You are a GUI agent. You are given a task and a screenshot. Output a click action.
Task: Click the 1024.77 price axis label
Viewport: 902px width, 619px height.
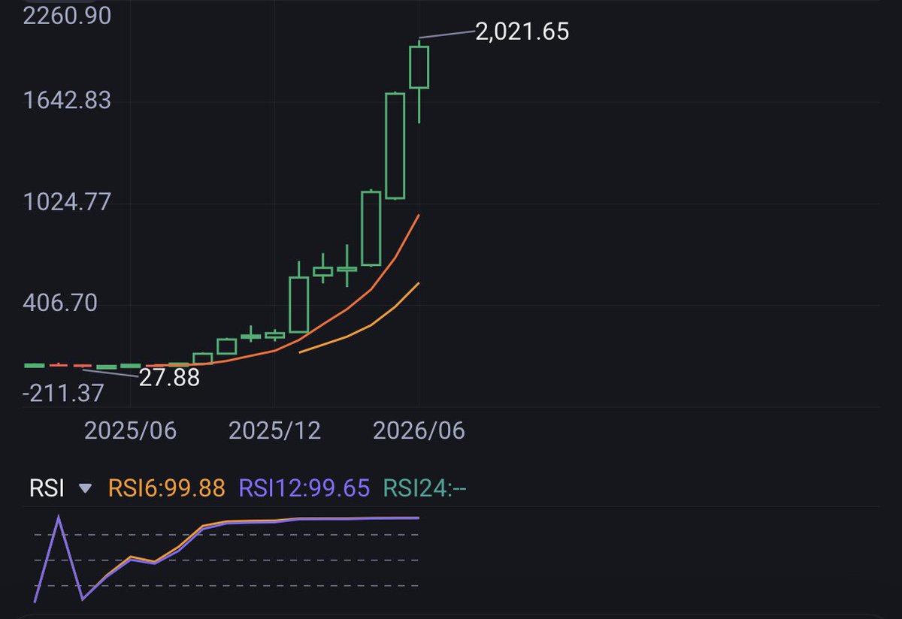coord(68,202)
